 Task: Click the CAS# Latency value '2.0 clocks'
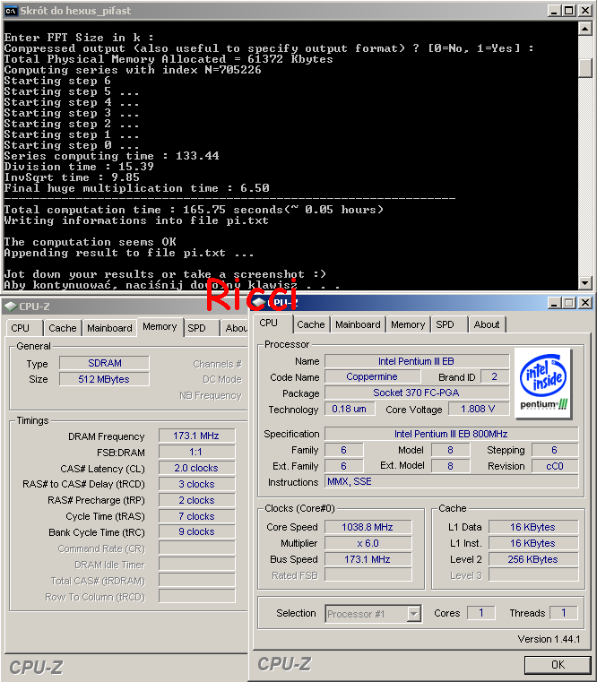196,468
